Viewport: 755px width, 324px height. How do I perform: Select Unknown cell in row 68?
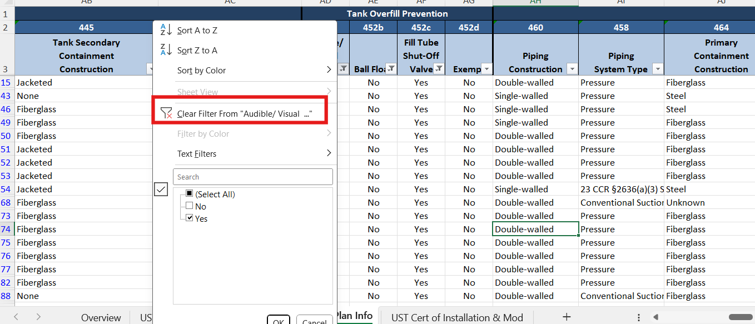click(710, 202)
